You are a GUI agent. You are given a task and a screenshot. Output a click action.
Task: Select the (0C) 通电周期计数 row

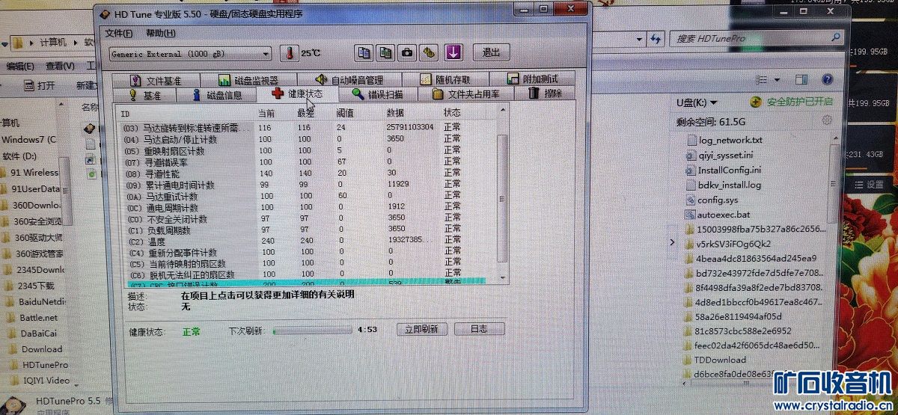(304, 207)
